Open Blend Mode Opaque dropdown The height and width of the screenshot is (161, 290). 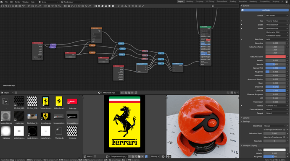[274, 126]
